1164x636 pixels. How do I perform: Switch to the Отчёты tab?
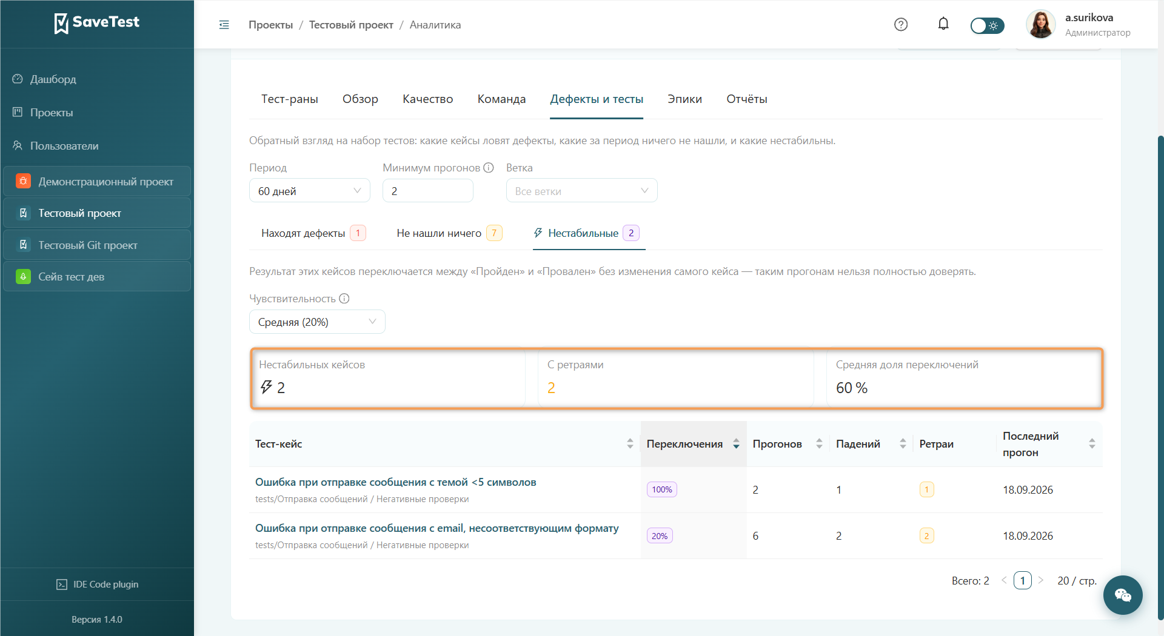click(x=747, y=99)
